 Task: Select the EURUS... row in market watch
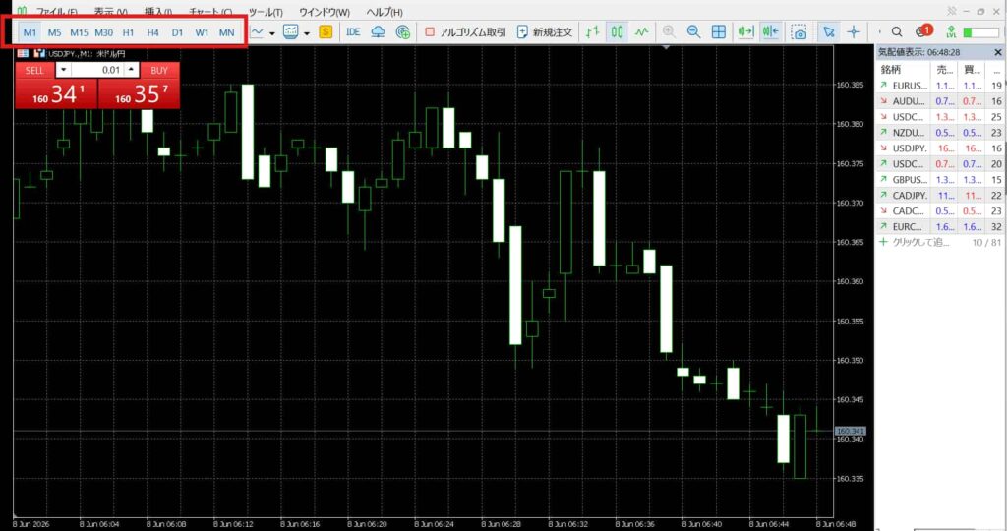coord(939,86)
